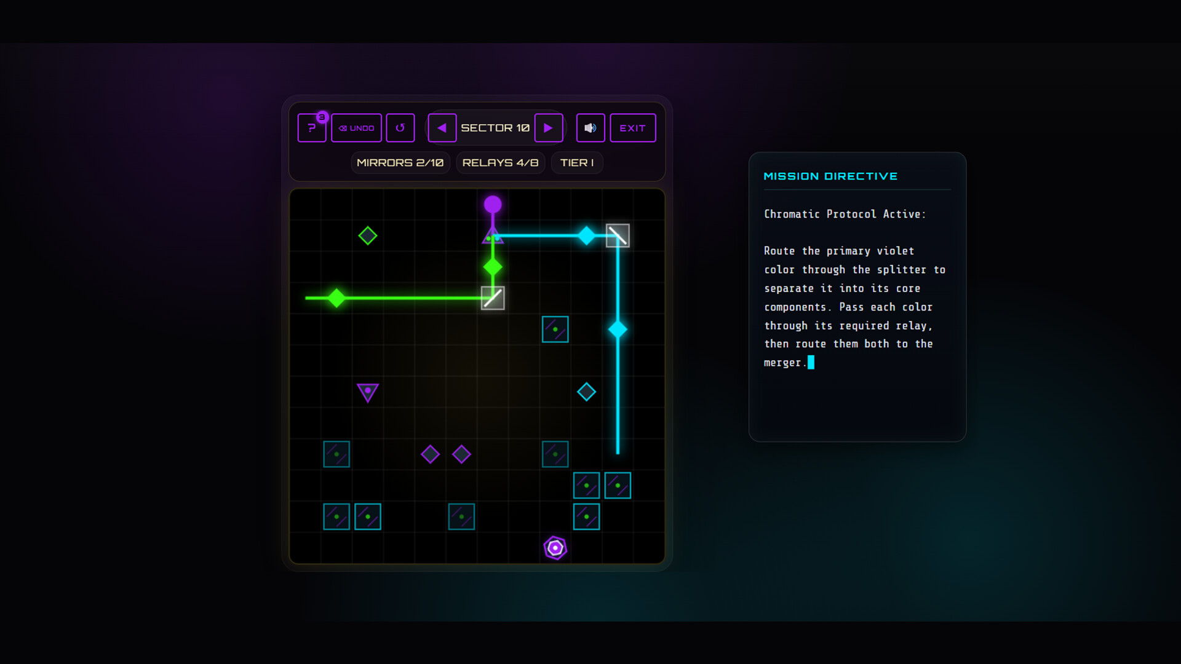The width and height of the screenshot is (1181, 664).
Task: Mute the sound speaker icon
Action: tap(590, 128)
